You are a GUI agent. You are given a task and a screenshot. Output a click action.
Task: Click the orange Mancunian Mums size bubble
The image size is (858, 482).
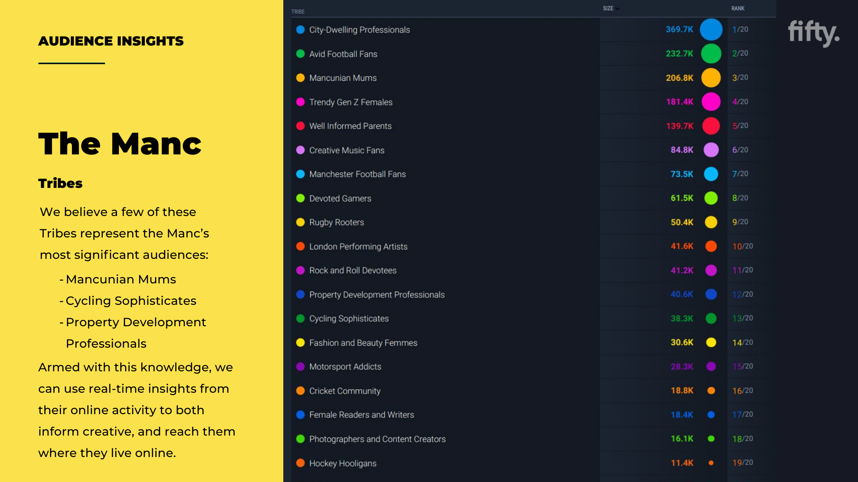pos(711,78)
